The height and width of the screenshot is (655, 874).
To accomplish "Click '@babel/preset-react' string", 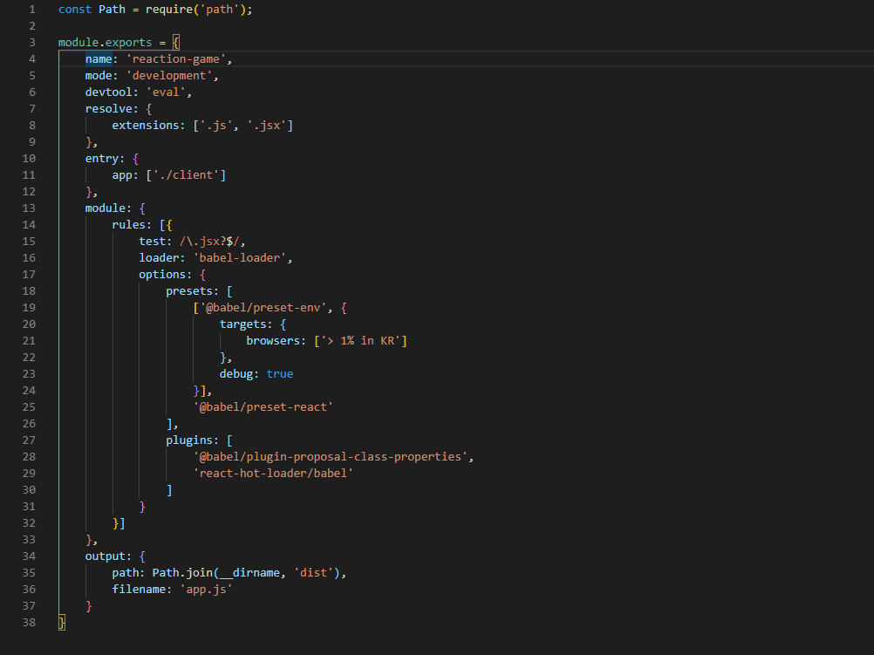I will pyautogui.click(x=263, y=407).
